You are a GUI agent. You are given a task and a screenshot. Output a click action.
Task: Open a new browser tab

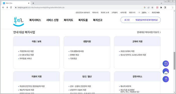click(33, 3)
